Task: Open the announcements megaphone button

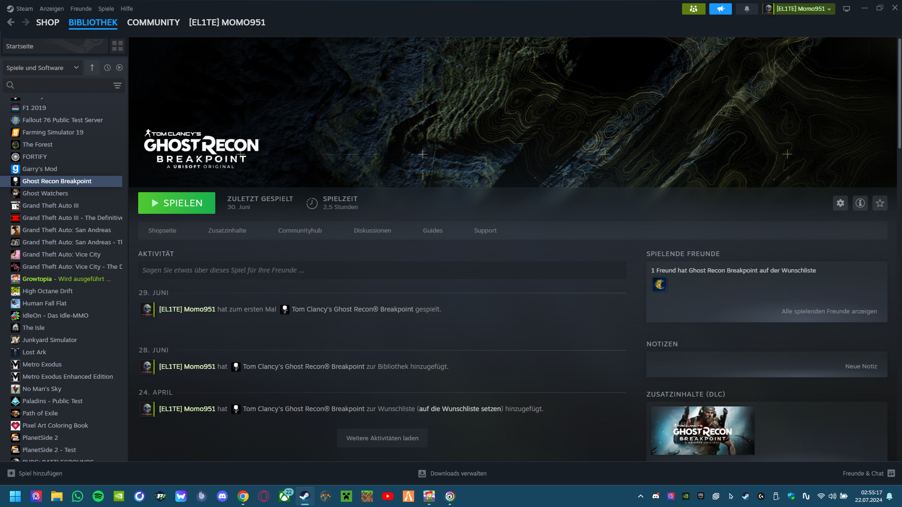Action: (x=720, y=9)
